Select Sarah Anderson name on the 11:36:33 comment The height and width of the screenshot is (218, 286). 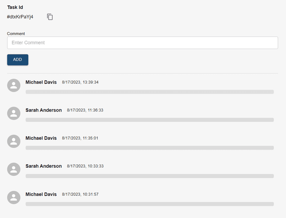click(44, 110)
